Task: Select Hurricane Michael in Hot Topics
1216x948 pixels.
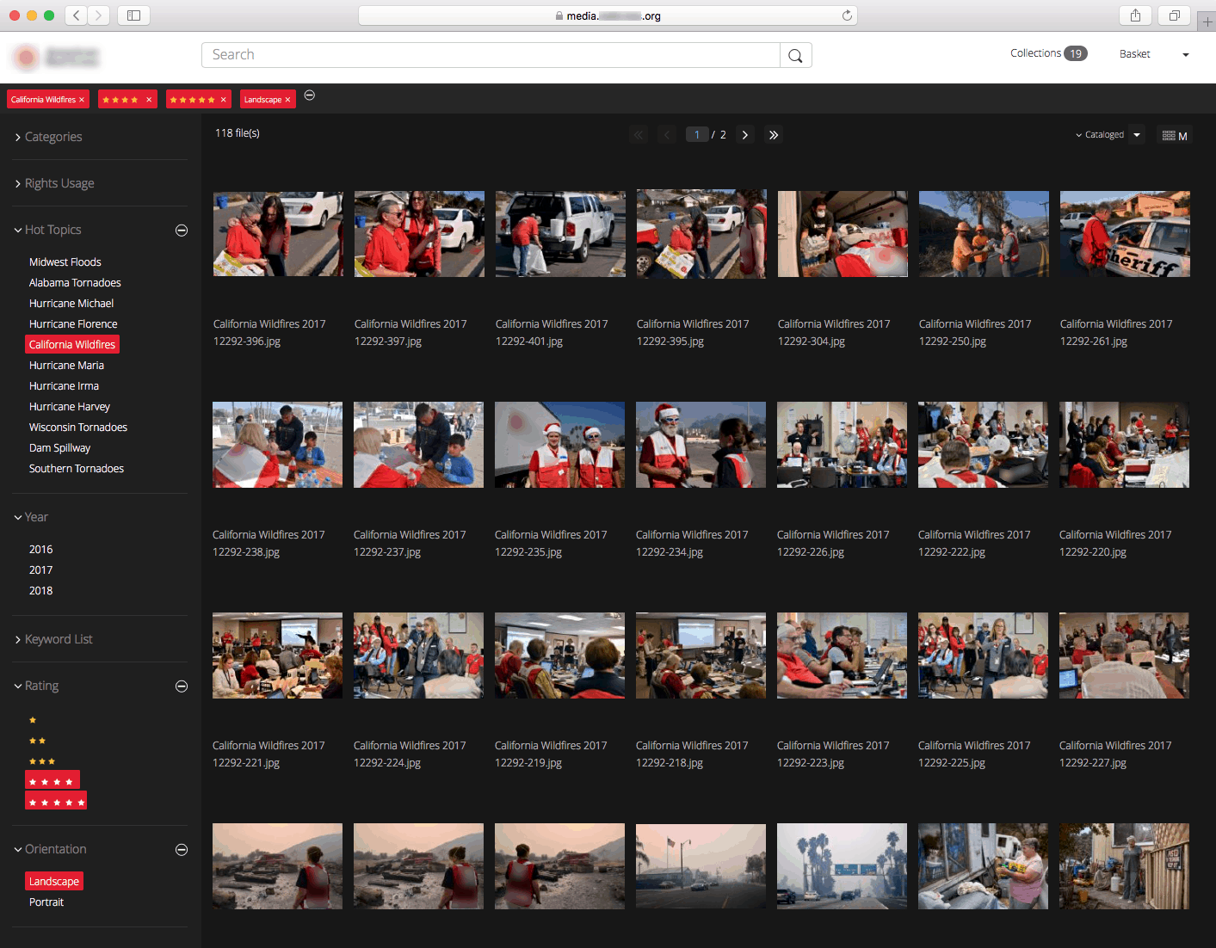Action: tap(71, 303)
